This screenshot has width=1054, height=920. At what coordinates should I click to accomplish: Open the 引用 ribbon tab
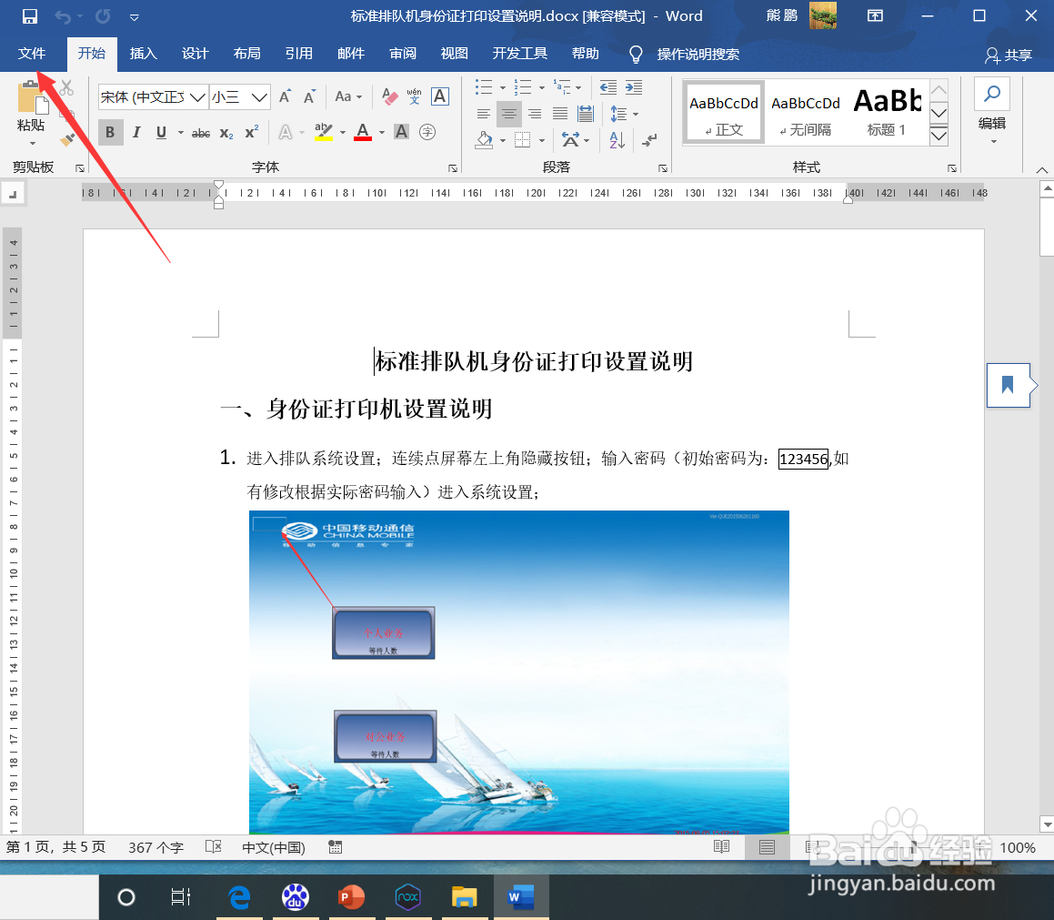click(x=298, y=54)
